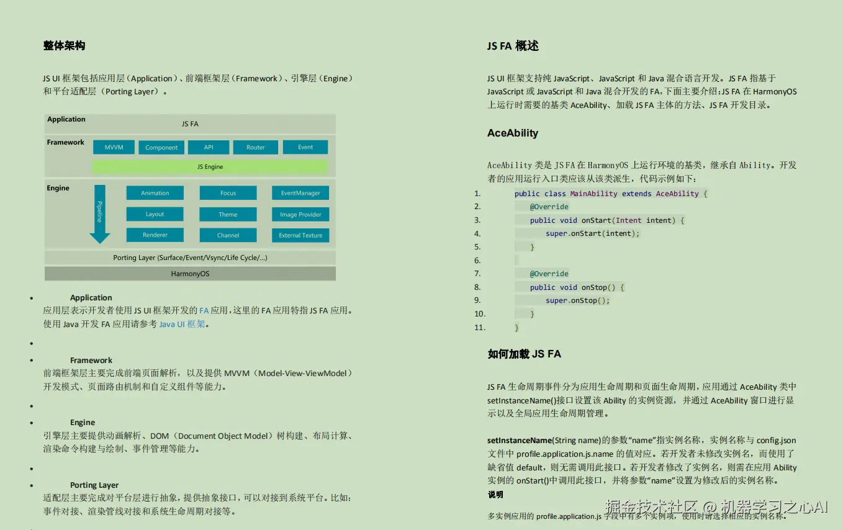The width and height of the screenshot is (843, 530).
Task: Select the Focus box in the diagram
Action: [228, 193]
